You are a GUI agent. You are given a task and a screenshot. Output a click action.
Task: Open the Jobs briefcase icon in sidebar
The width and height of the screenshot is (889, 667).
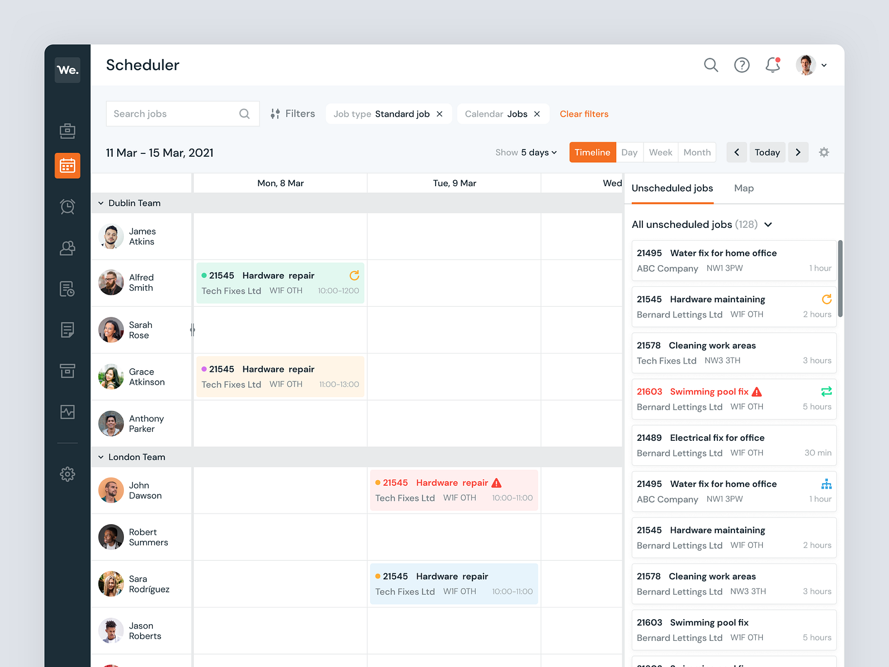pyautogui.click(x=67, y=131)
